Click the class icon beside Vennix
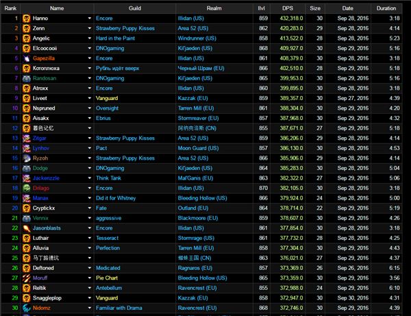 pos(26,218)
